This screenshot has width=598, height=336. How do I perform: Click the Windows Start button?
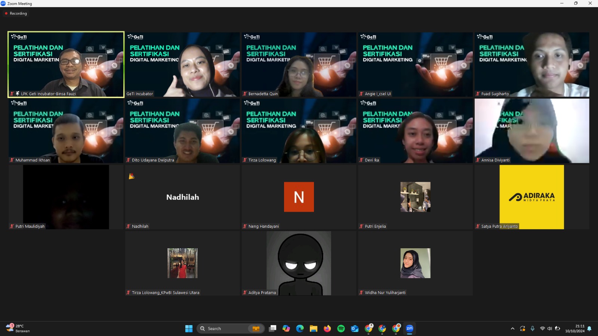(x=189, y=329)
